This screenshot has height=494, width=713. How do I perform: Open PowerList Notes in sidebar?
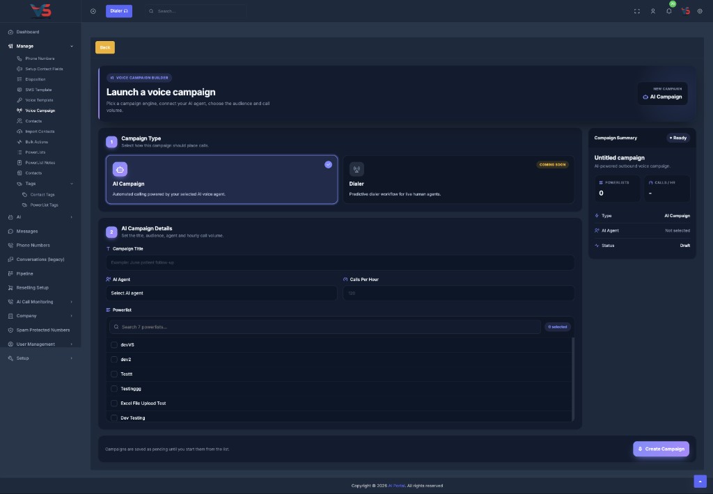click(40, 163)
